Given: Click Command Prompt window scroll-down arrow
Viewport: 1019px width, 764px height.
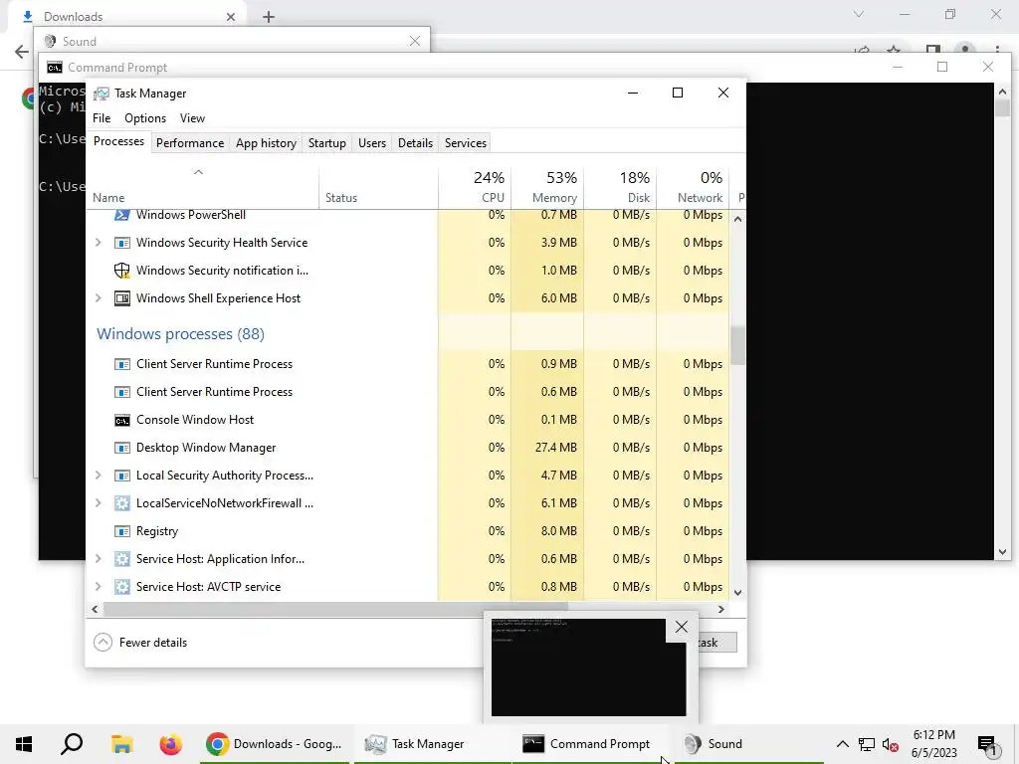Looking at the screenshot, I should point(1002,552).
